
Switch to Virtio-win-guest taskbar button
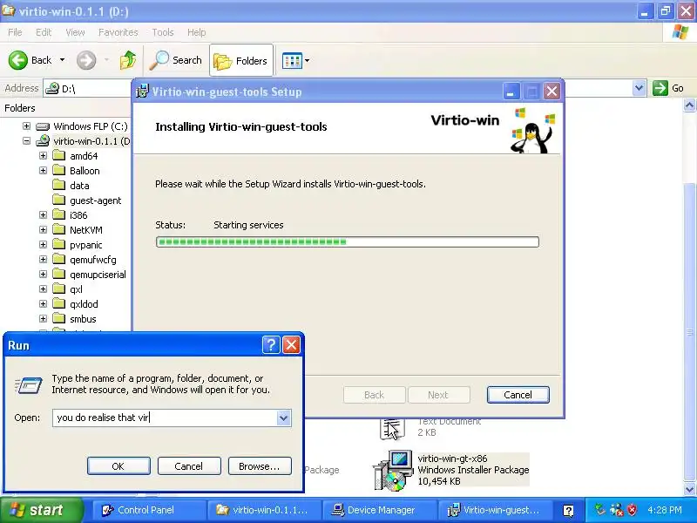[x=494, y=510]
